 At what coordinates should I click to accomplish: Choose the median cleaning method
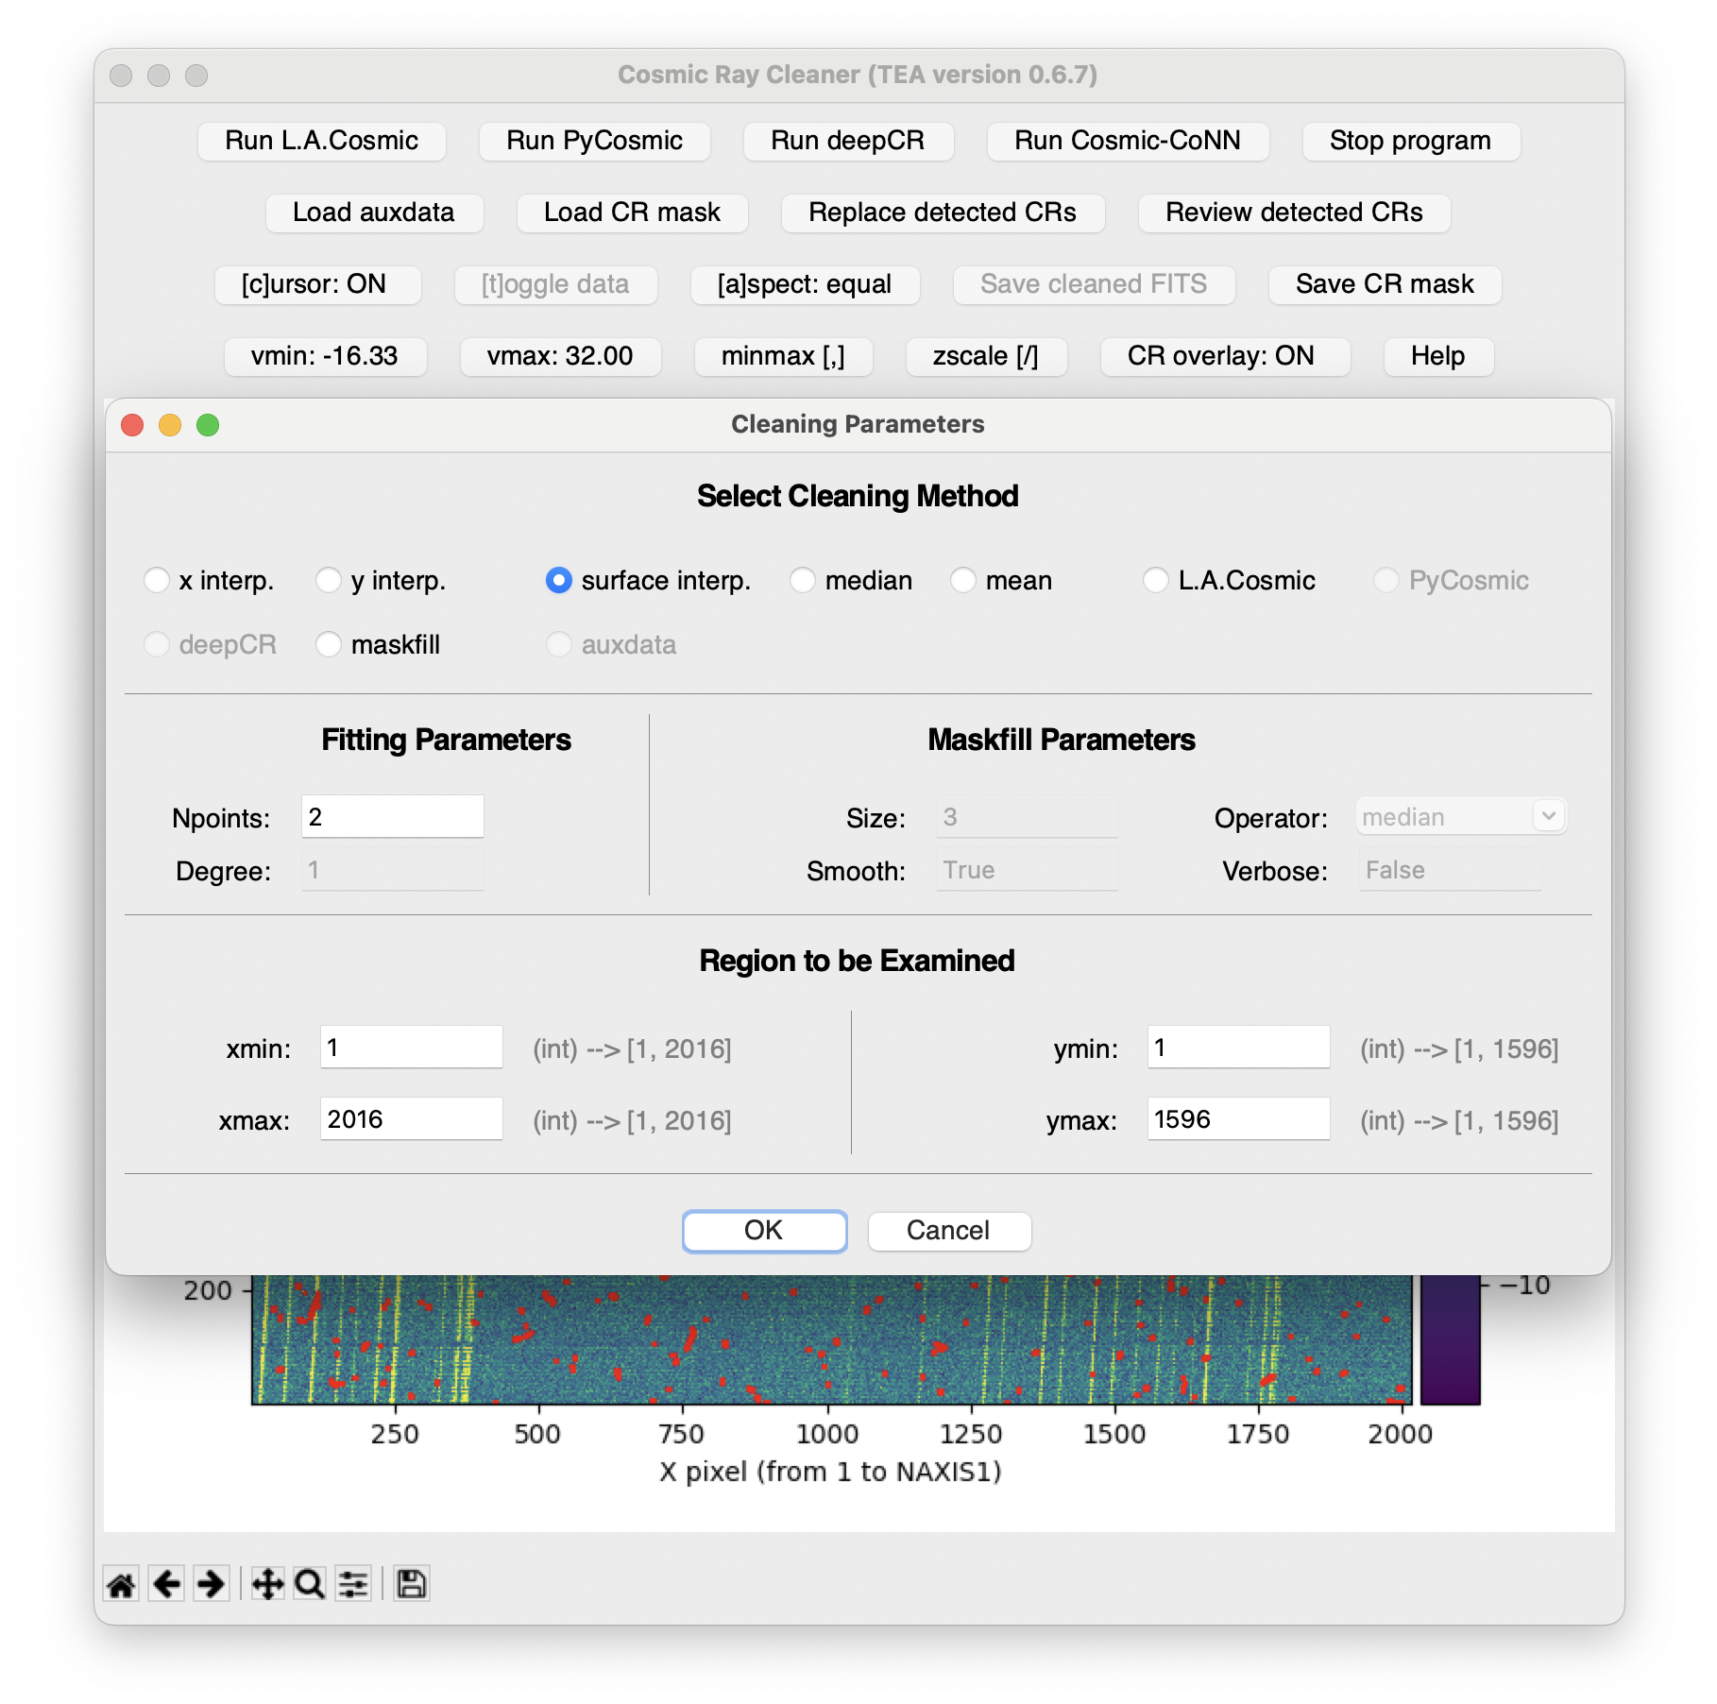pos(803,580)
